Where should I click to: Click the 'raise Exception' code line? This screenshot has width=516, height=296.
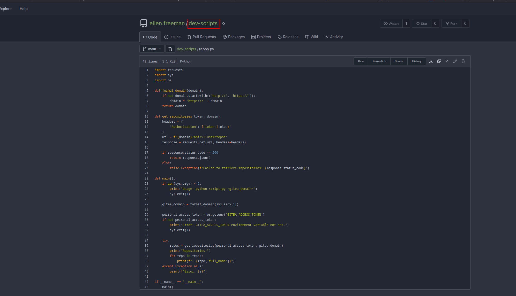tap(240, 168)
